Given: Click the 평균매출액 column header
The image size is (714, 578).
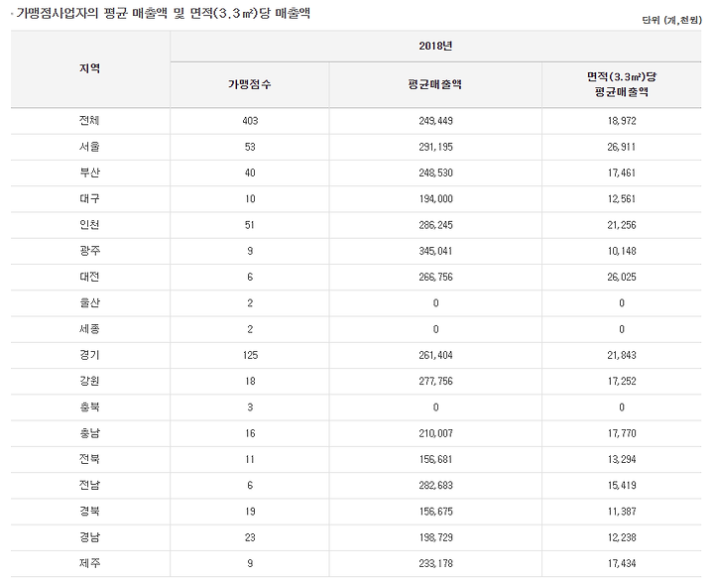Looking at the screenshot, I should click(x=435, y=84).
